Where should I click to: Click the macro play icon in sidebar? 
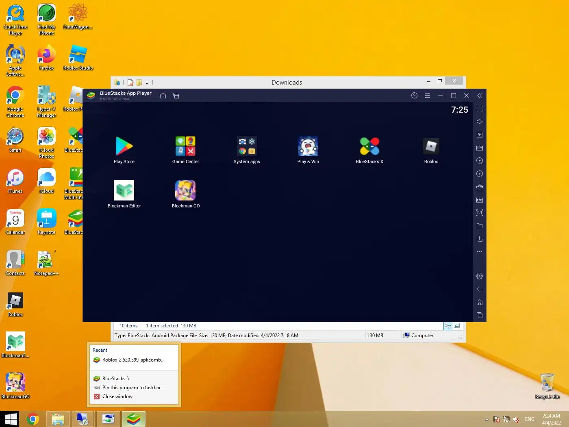pyautogui.click(x=480, y=161)
